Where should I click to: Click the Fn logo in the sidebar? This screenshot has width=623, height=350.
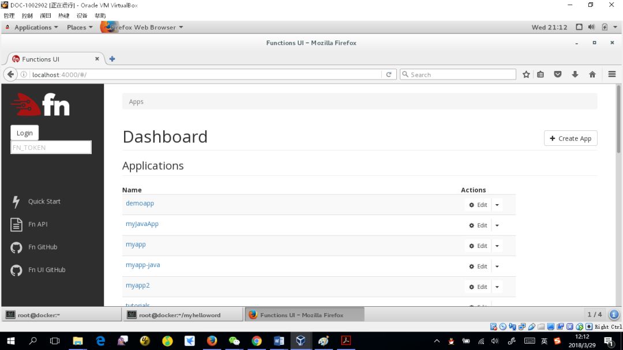point(40,104)
